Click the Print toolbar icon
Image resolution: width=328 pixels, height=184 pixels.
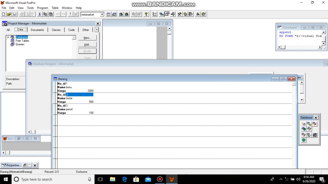[22, 14]
